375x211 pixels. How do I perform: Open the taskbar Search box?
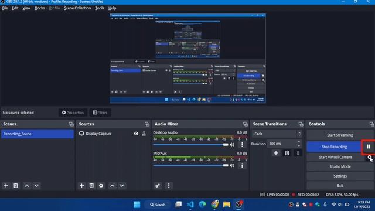(158, 205)
